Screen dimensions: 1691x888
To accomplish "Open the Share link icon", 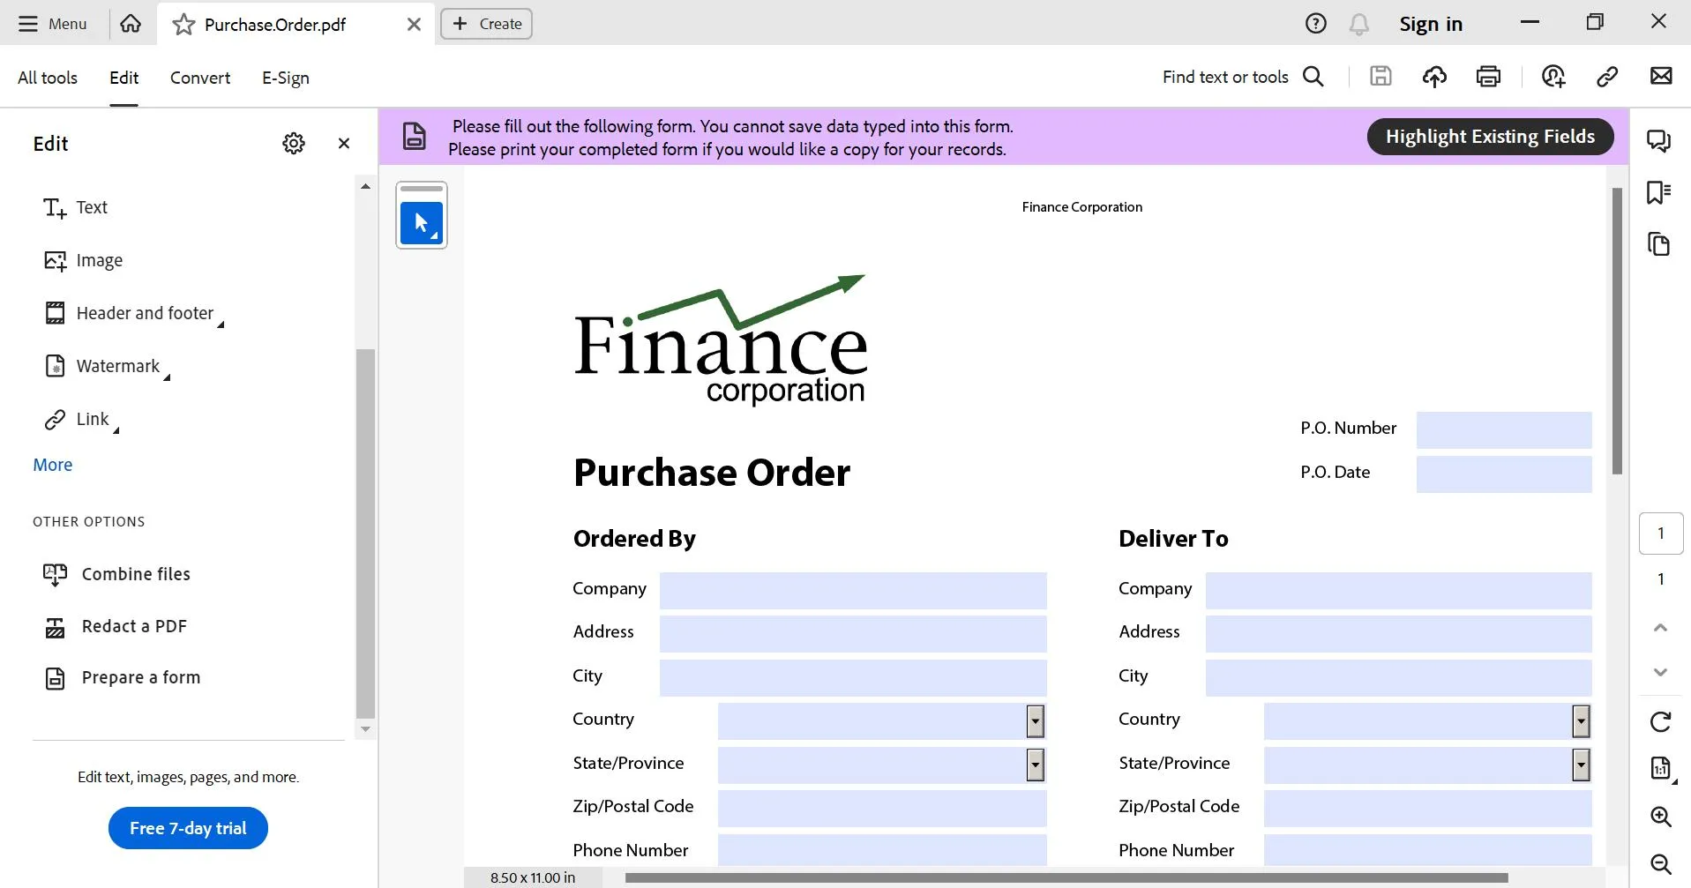I will 1606,77.
